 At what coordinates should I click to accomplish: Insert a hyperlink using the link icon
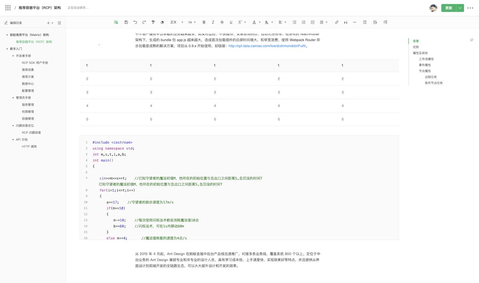(336, 22)
